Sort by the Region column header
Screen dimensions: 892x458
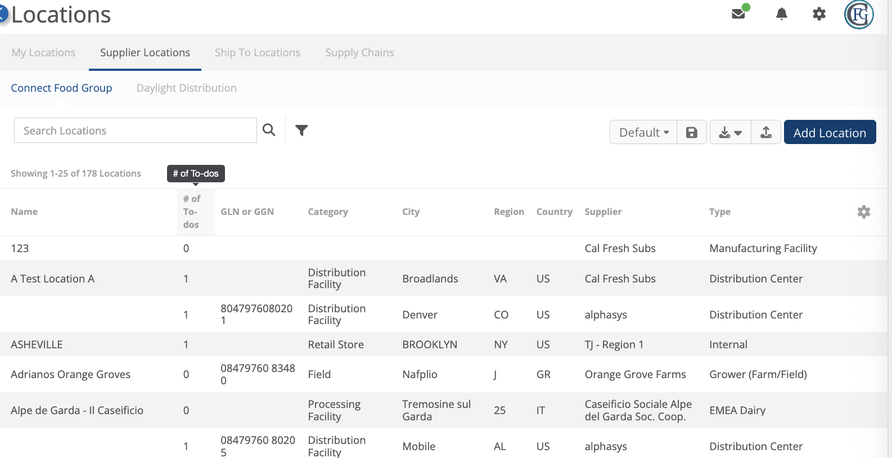pyautogui.click(x=509, y=212)
